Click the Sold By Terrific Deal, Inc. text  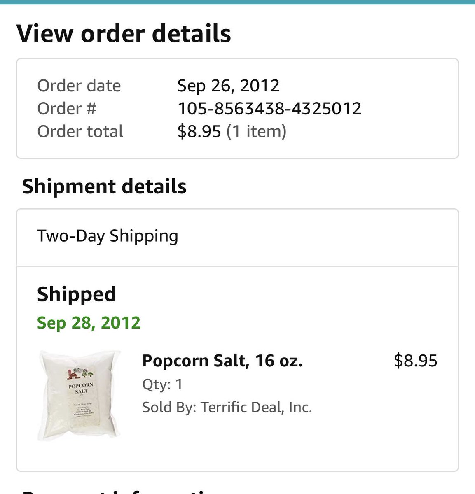227,407
